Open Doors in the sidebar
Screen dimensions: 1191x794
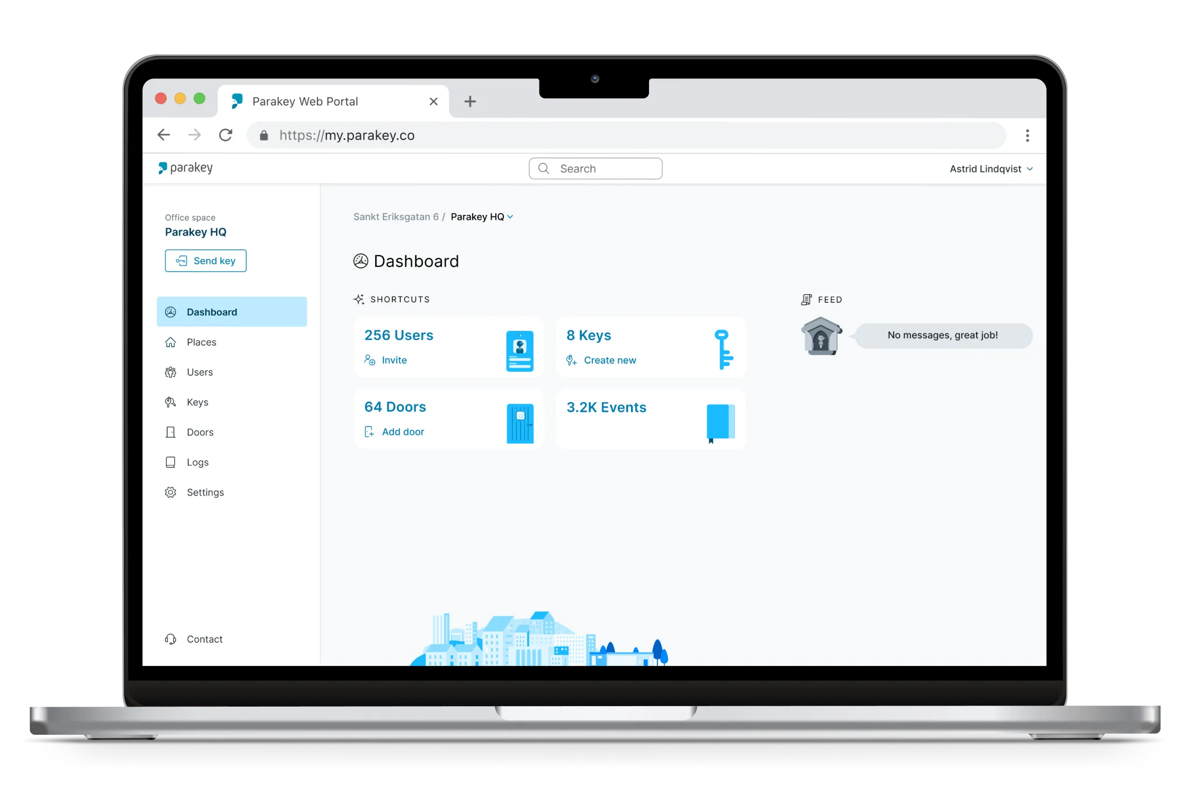pos(232,432)
